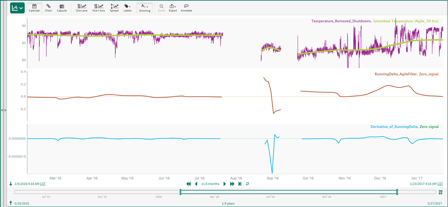Click the CST timezone link at start date

43,184
